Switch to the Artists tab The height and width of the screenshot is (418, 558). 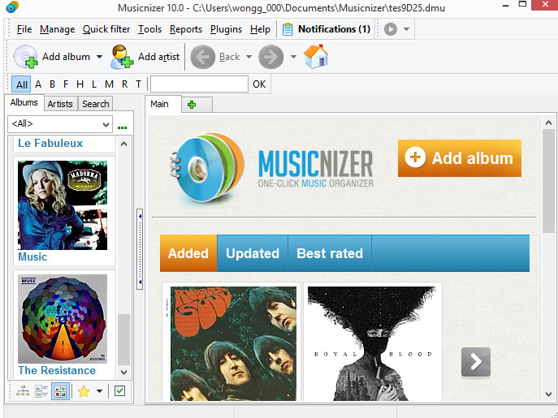click(60, 104)
